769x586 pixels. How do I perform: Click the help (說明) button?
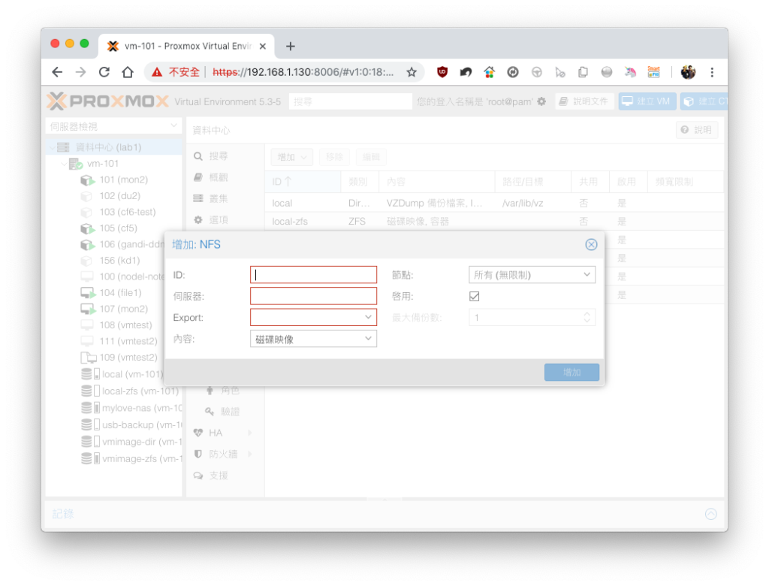696,129
